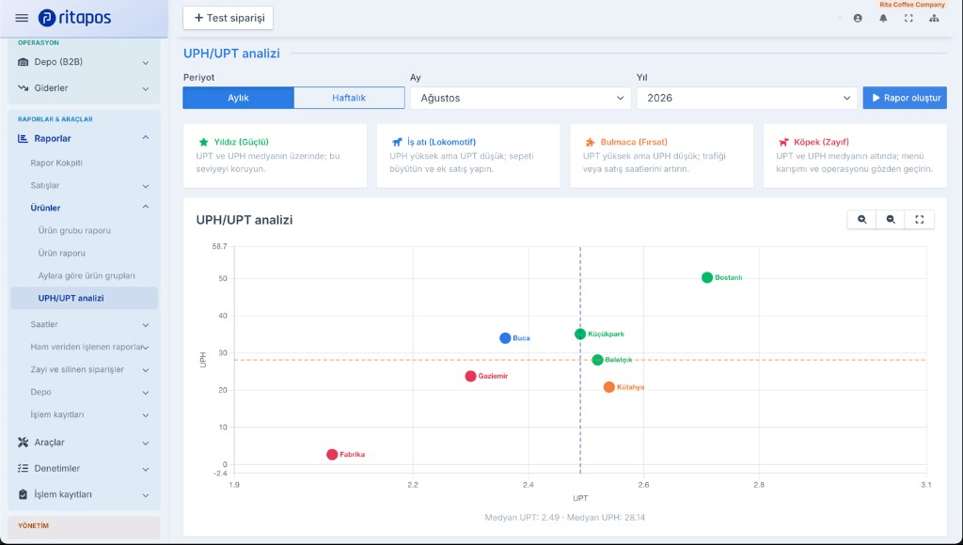Open the Yıl dropdown showing 2026

tap(747, 99)
